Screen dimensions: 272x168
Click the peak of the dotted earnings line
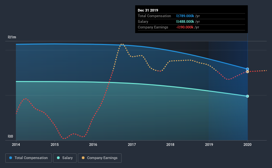pyautogui.click(x=122, y=44)
